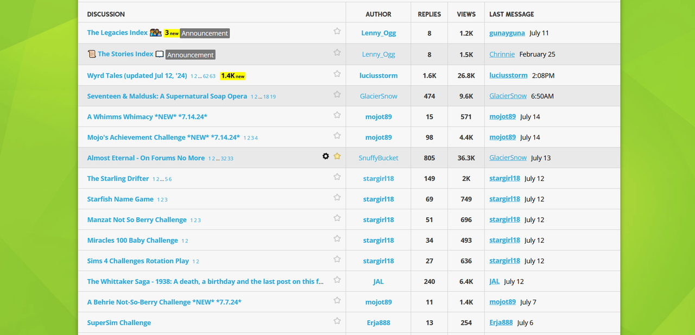Click the scroll emoji before The Stories Index
Viewport: 695px width, 335px height.
(x=91, y=54)
